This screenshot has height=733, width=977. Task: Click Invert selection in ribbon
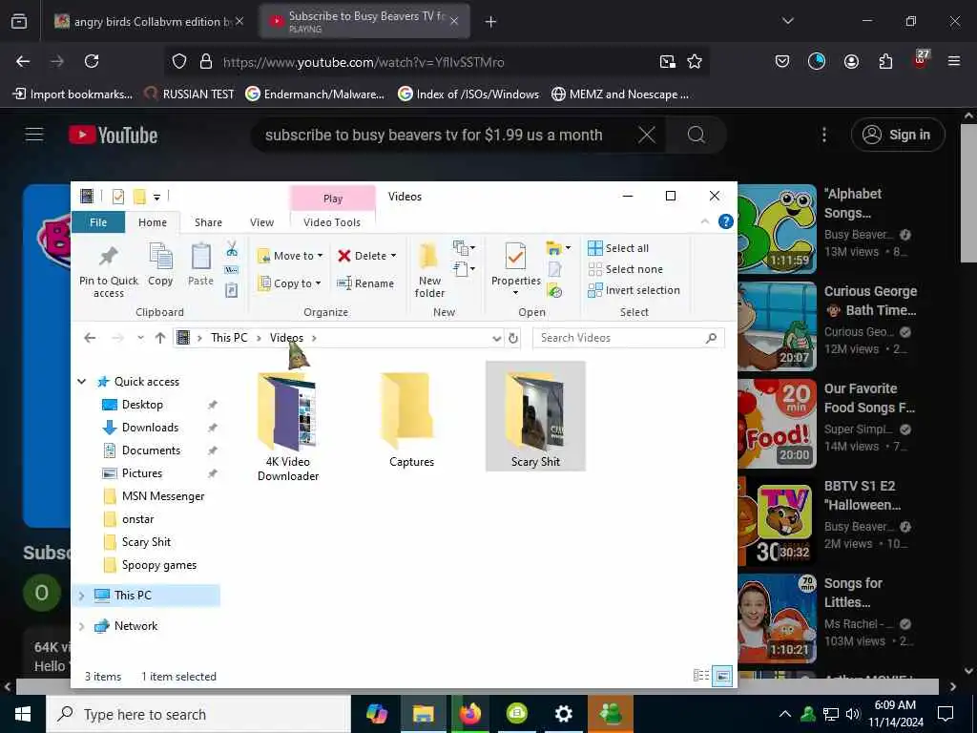[x=634, y=290]
